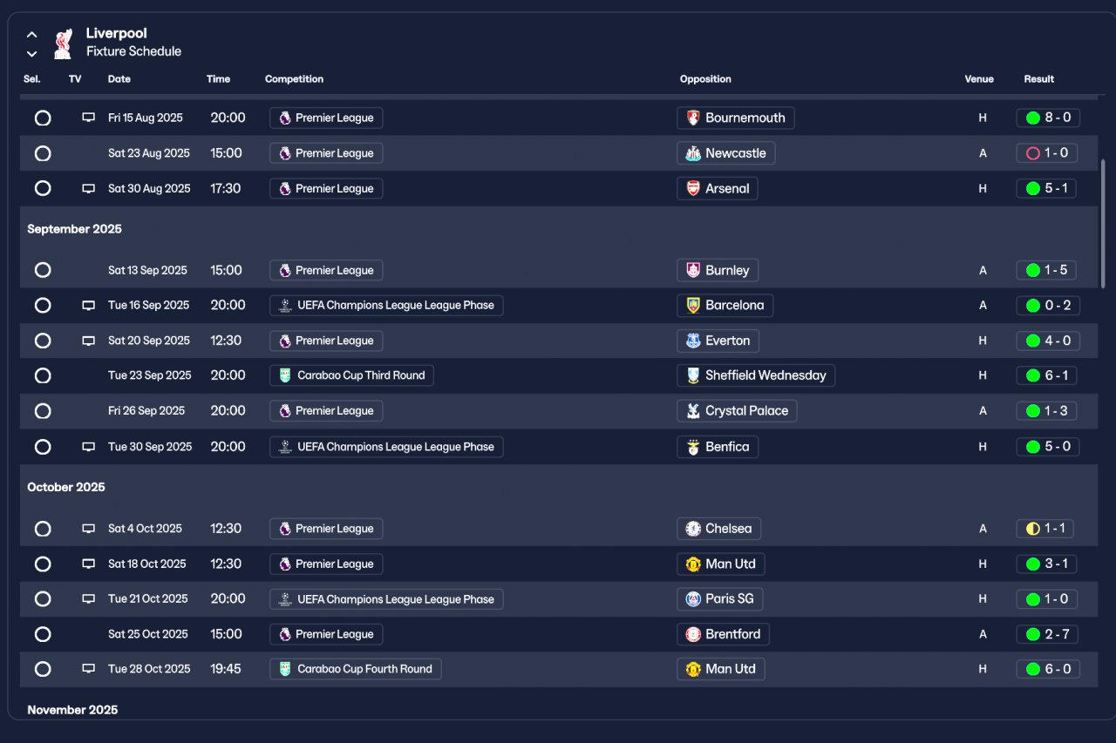
Task: Click the Chelsea club badge icon
Action: 693,529
